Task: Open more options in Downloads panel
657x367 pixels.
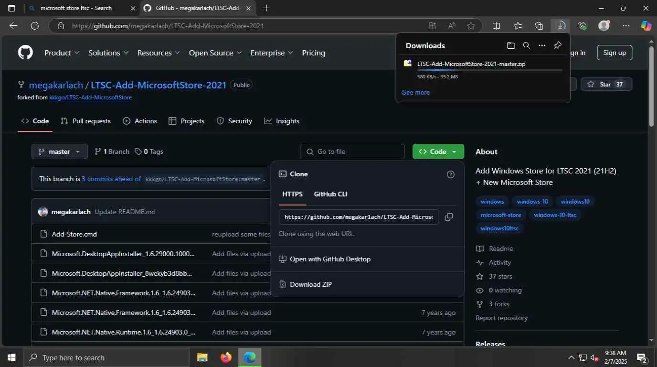Action: 542,45
